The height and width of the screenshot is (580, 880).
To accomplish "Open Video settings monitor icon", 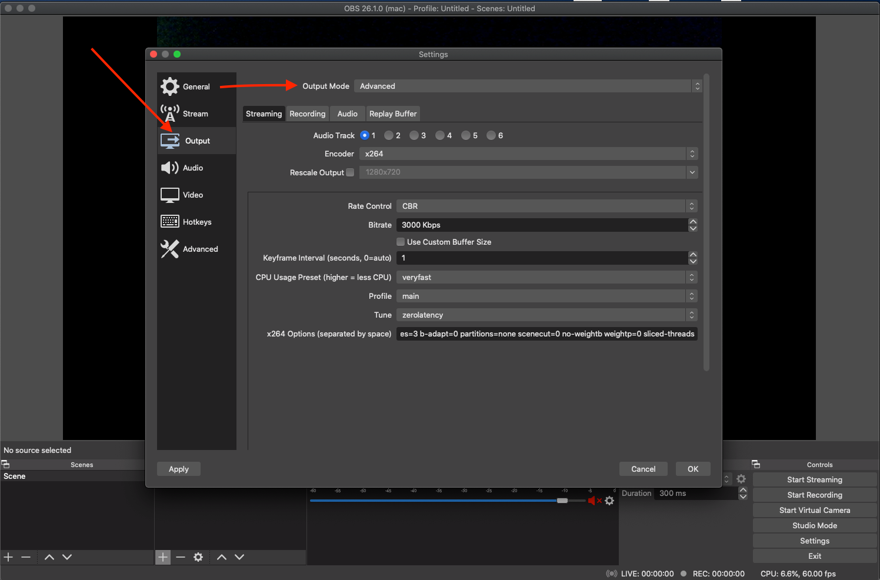I will (170, 195).
